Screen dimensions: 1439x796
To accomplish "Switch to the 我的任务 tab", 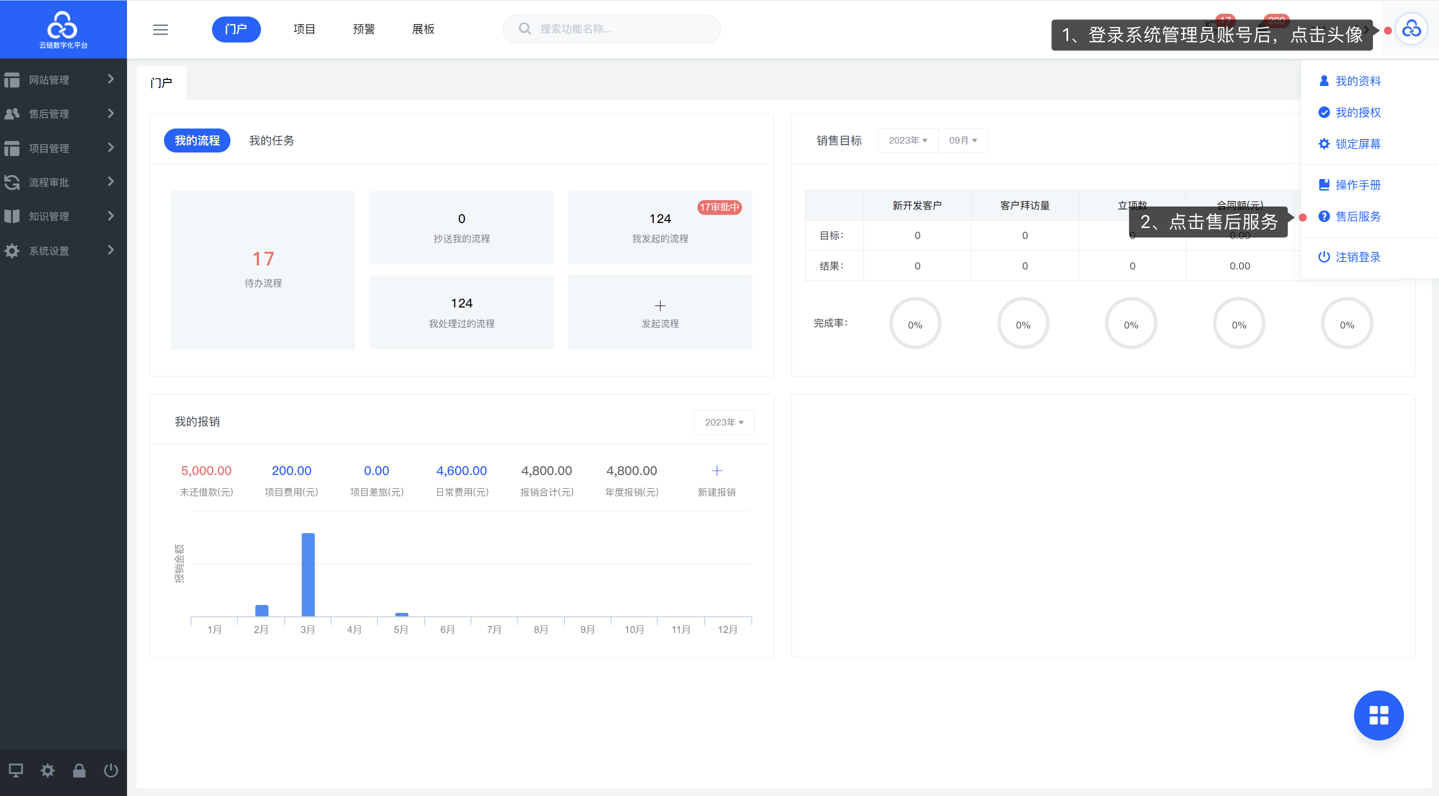I will (271, 140).
